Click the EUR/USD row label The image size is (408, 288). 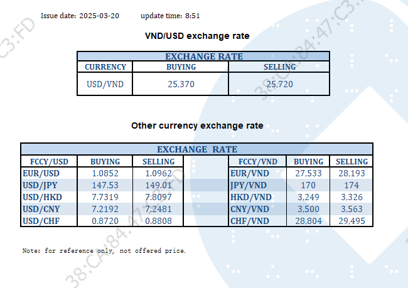pyautogui.click(x=40, y=173)
